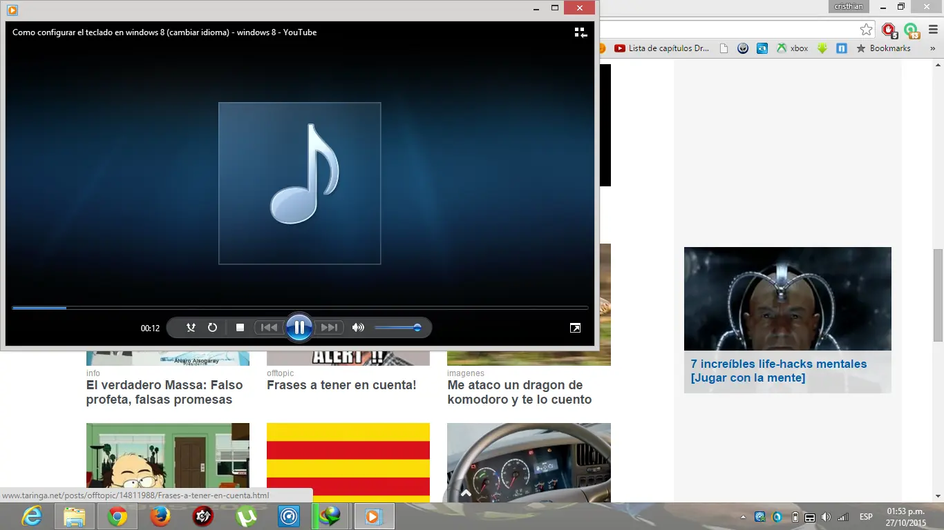Click the playback seek bar
The width and height of the screenshot is (944, 530).
[300, 308]
